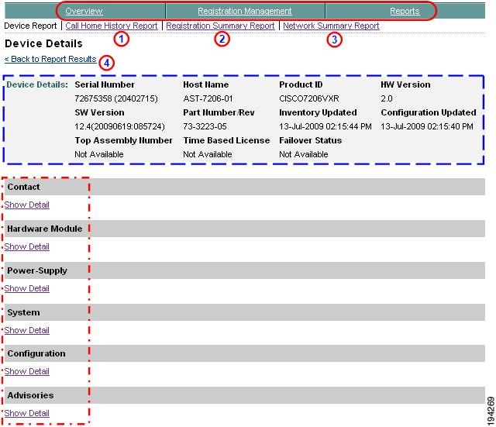Click Inventory Updated timestamp 02:15:44 PM
The height and width of the screenshot is (427, 496).
(325, 126)
